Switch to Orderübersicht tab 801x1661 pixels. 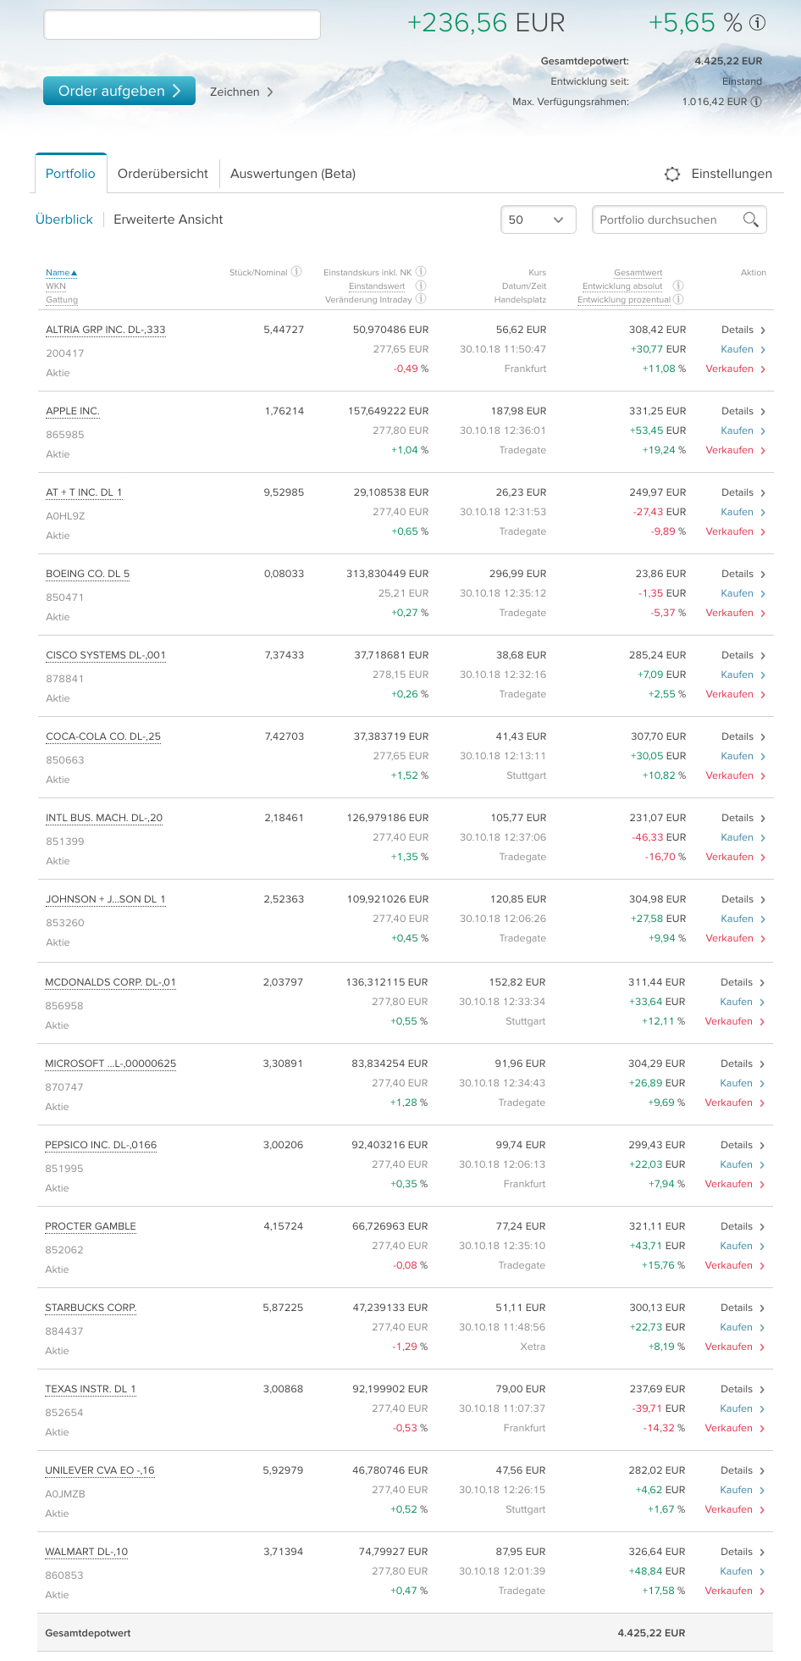point(163,174)
